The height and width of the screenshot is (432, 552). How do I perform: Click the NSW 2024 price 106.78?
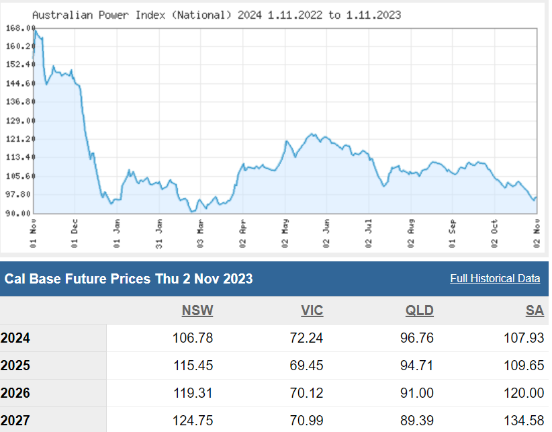coord(193,338)
